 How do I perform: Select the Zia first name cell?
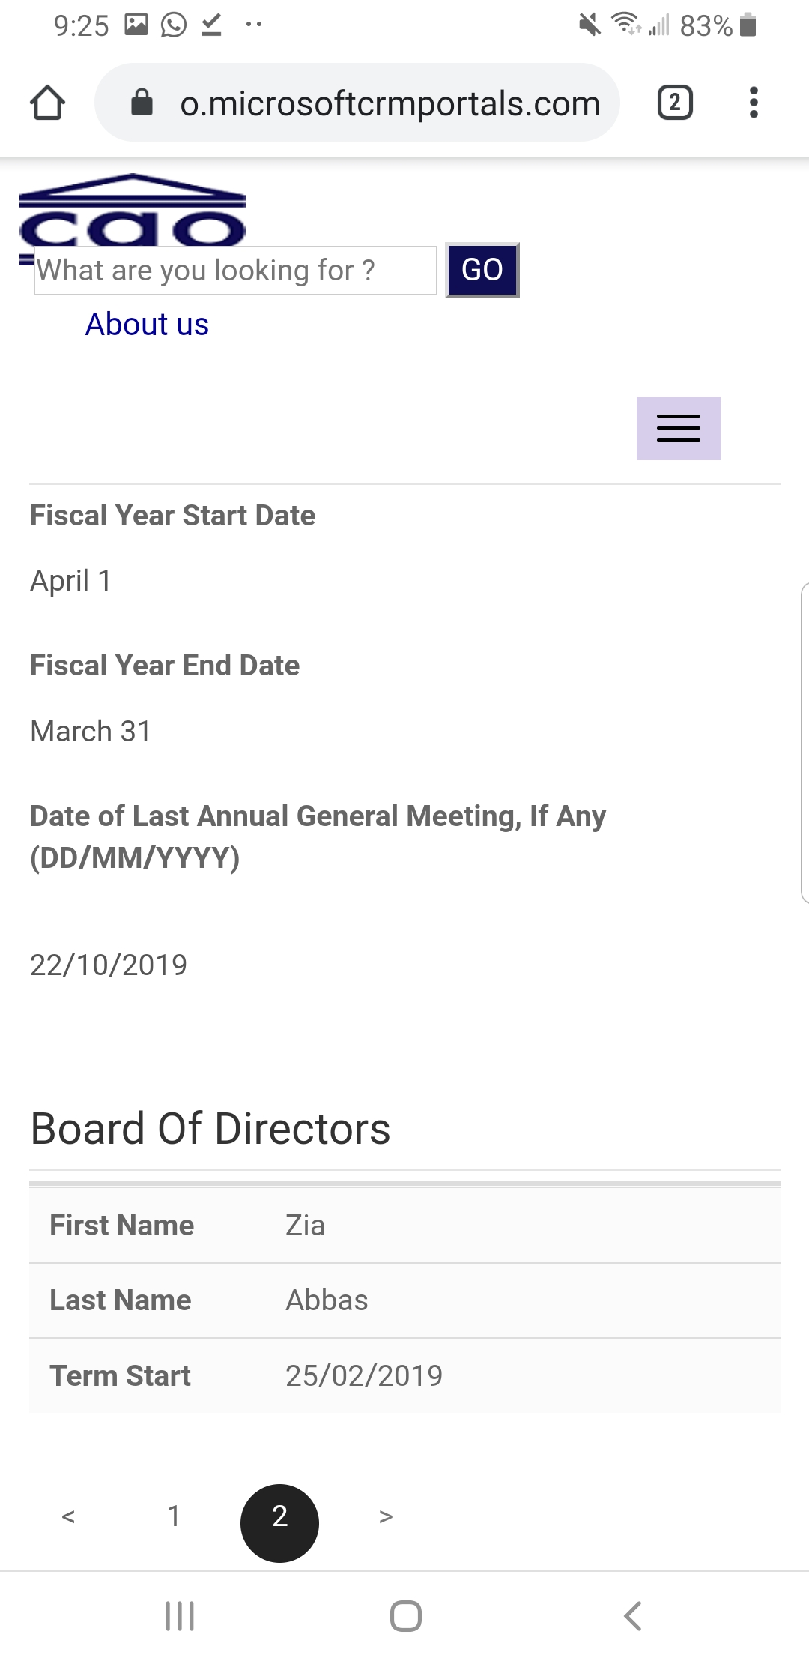point(306,1226)
